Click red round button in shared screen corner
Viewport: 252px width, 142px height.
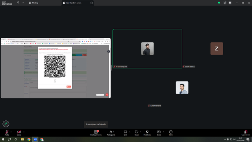point(107,95)
